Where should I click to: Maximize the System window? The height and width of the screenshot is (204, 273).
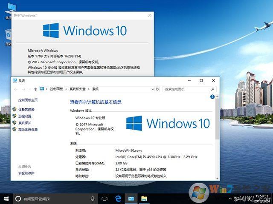coord(201,80)
